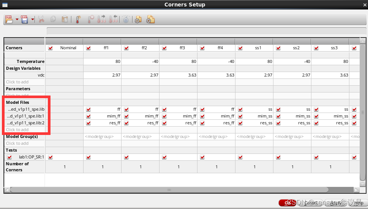Image resolution: width=368 pixels, height=210 pixels.
Task: Click the delete corner thermometer icon
Action: [91, 19]
